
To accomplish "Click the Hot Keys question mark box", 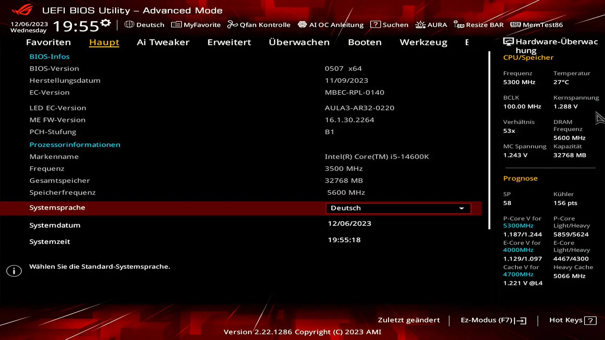I will coord(590,320).
